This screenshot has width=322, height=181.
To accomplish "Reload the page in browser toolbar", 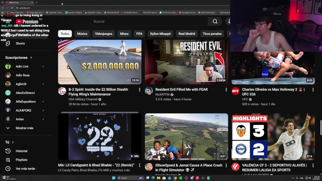I will click(x=12, y=8).
